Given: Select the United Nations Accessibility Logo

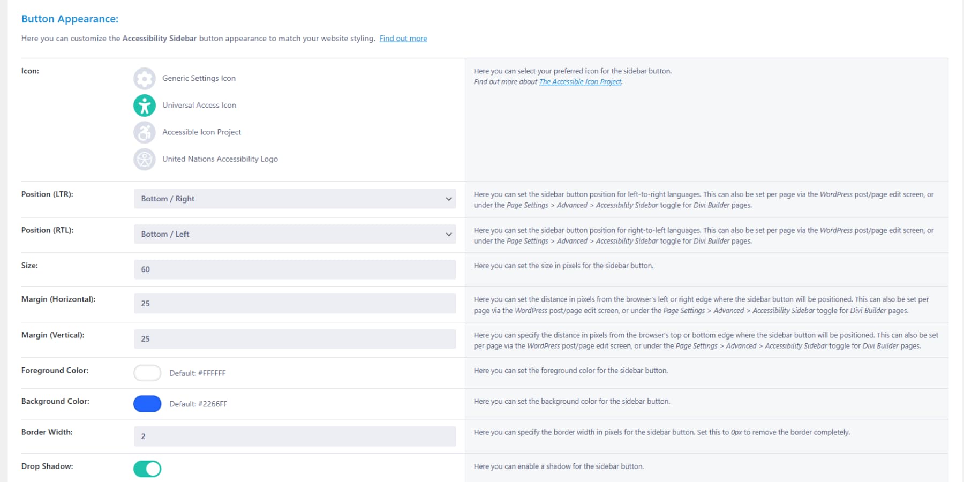Looking at the screenshot, I should point(144,159).
